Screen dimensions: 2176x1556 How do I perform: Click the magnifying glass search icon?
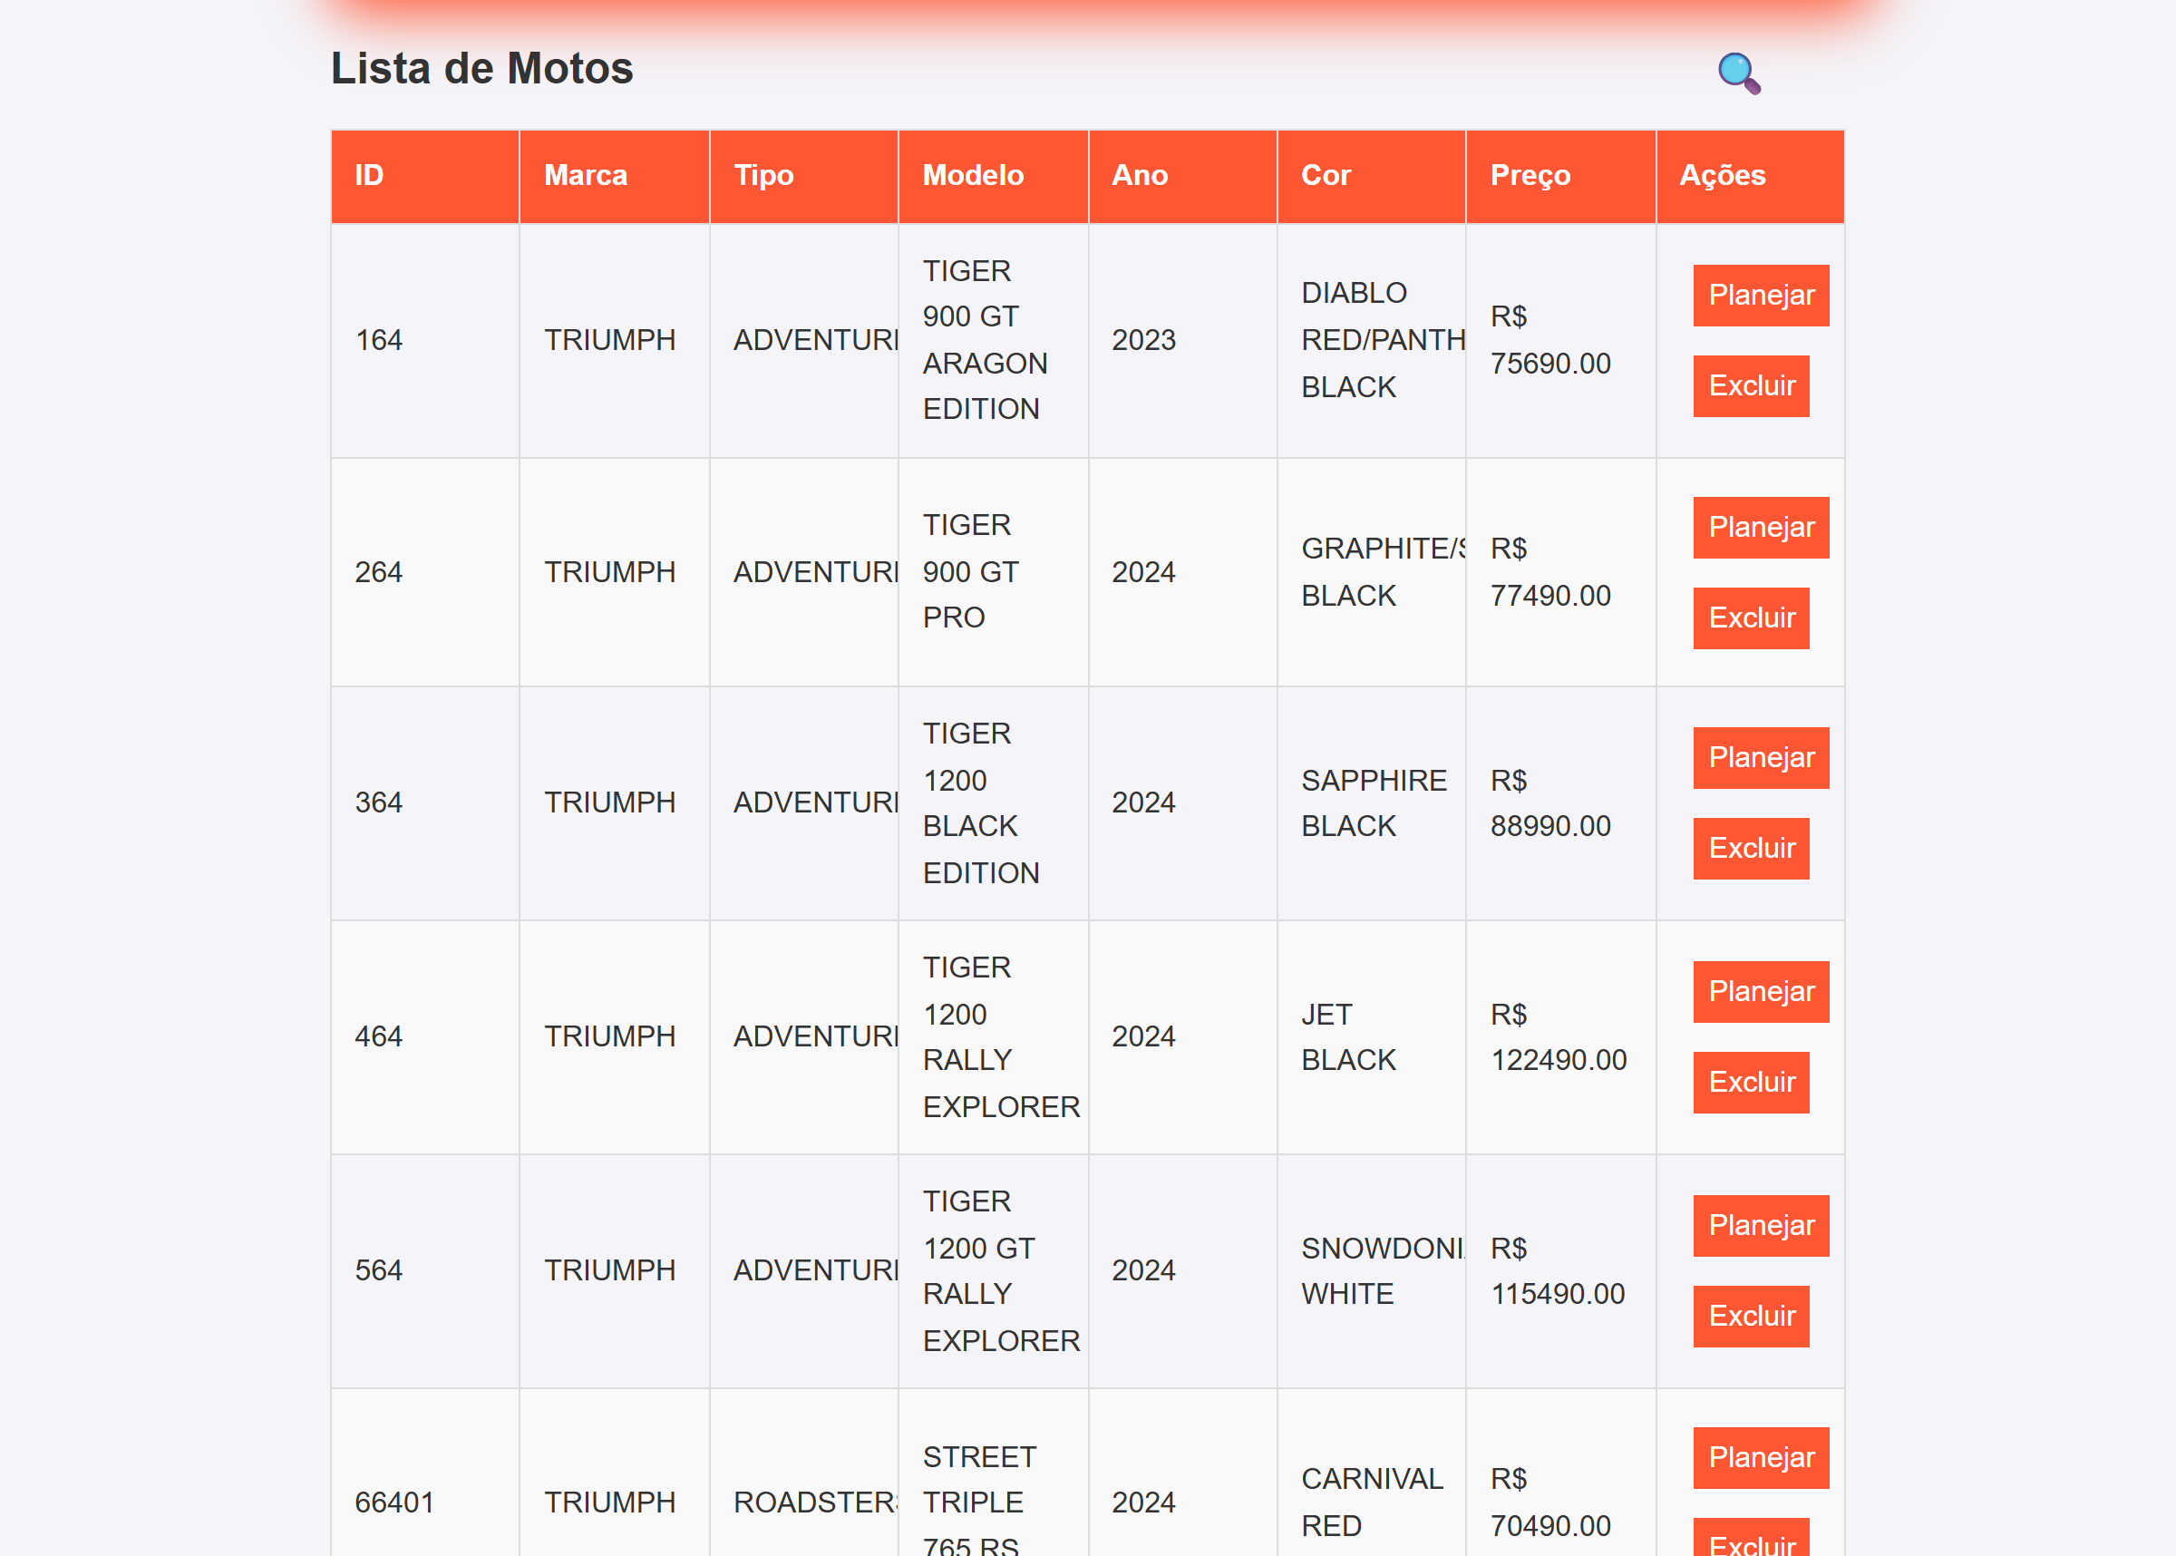[x=1738, y=73]
